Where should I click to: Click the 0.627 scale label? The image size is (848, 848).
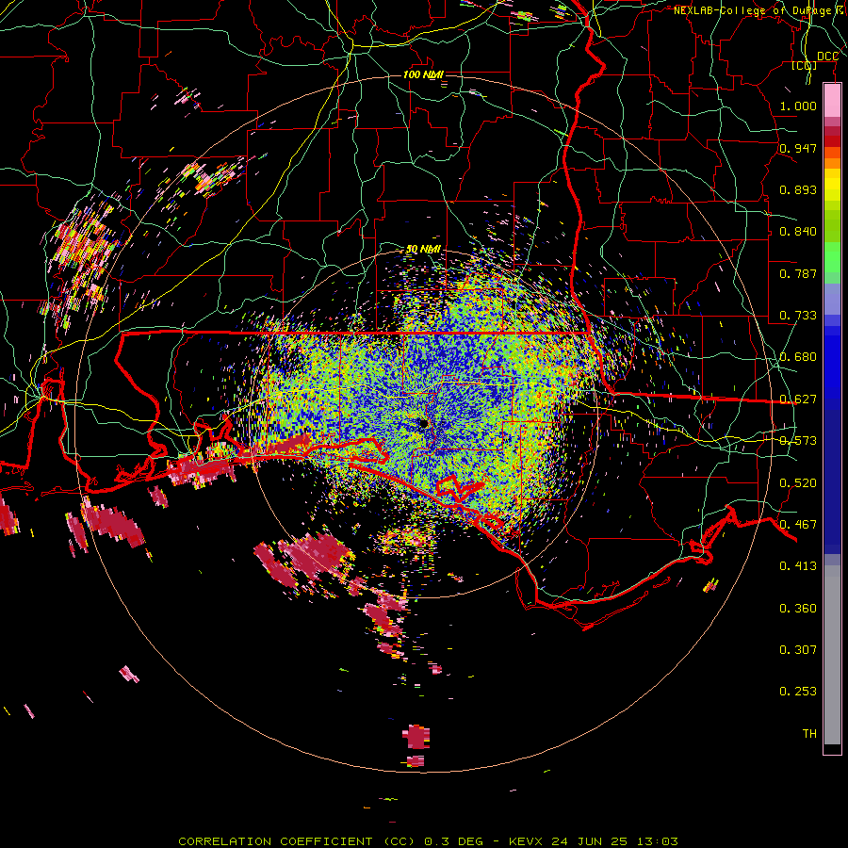(798, 400)
